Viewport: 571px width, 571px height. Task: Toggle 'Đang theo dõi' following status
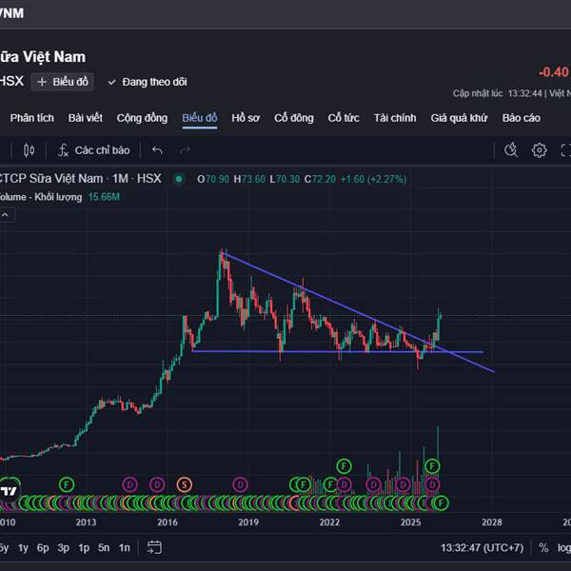[x=148, y=82]
